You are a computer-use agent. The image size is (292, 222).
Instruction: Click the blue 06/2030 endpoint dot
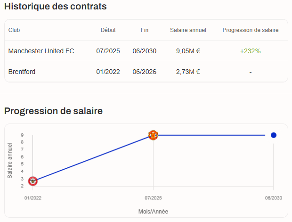(x=274, y=135)
